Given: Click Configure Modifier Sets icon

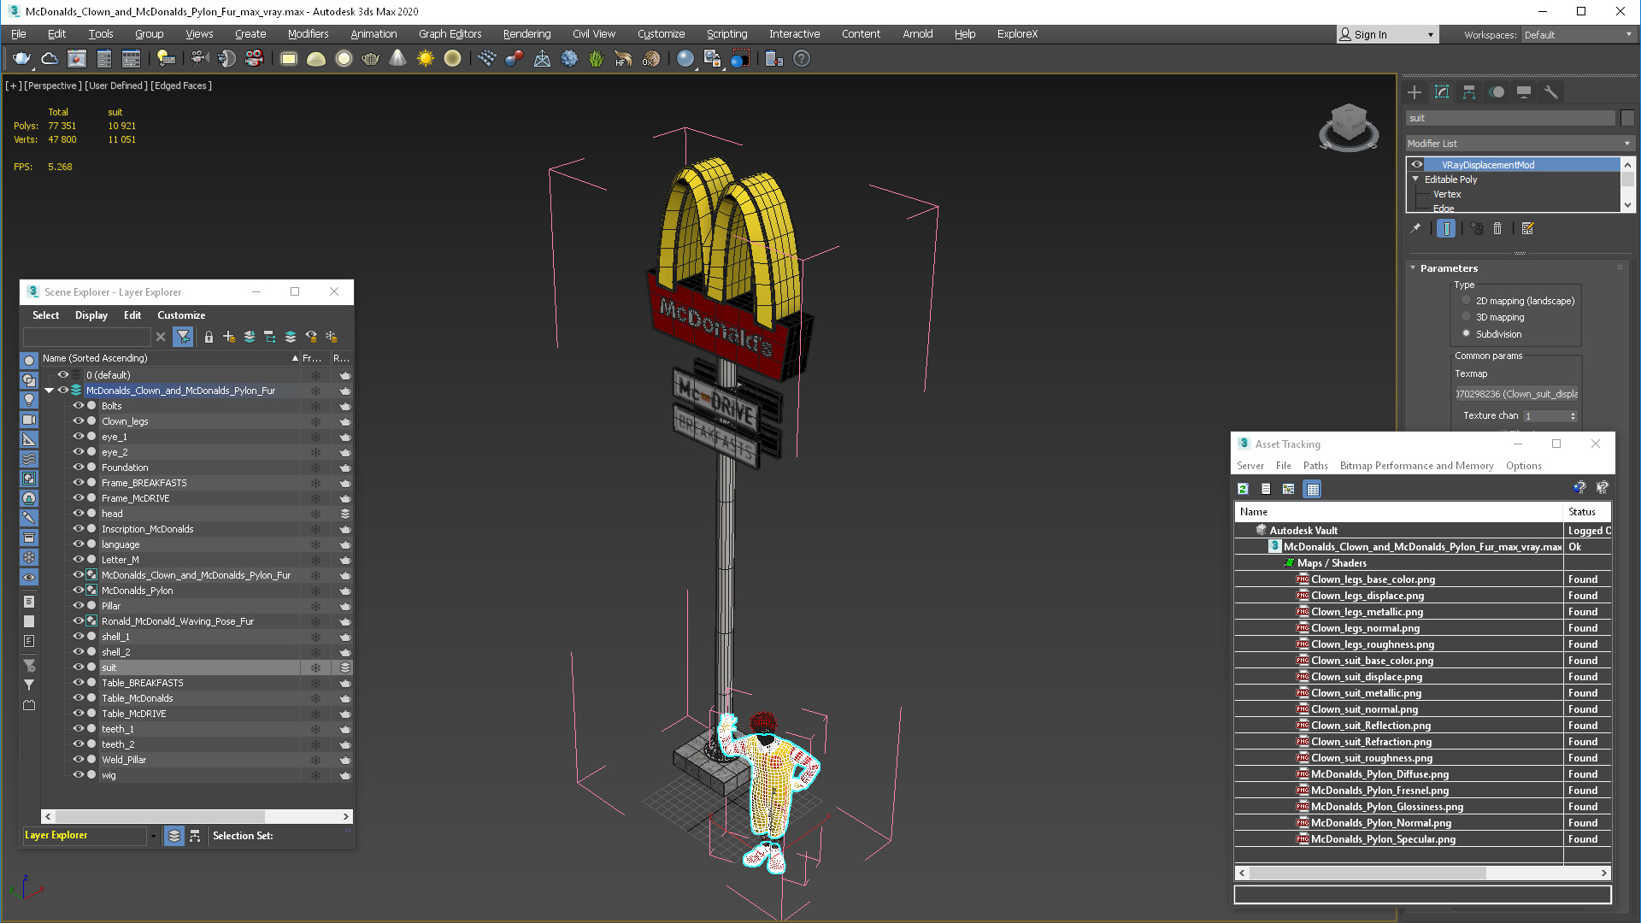Looking at the screenshot, I should pos(1528,228).
